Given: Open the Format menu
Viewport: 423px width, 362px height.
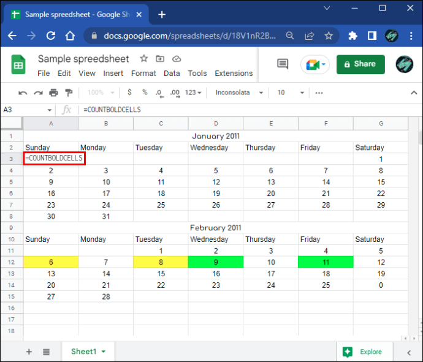Looking at the screenshot, I should (x=143, y=74).
